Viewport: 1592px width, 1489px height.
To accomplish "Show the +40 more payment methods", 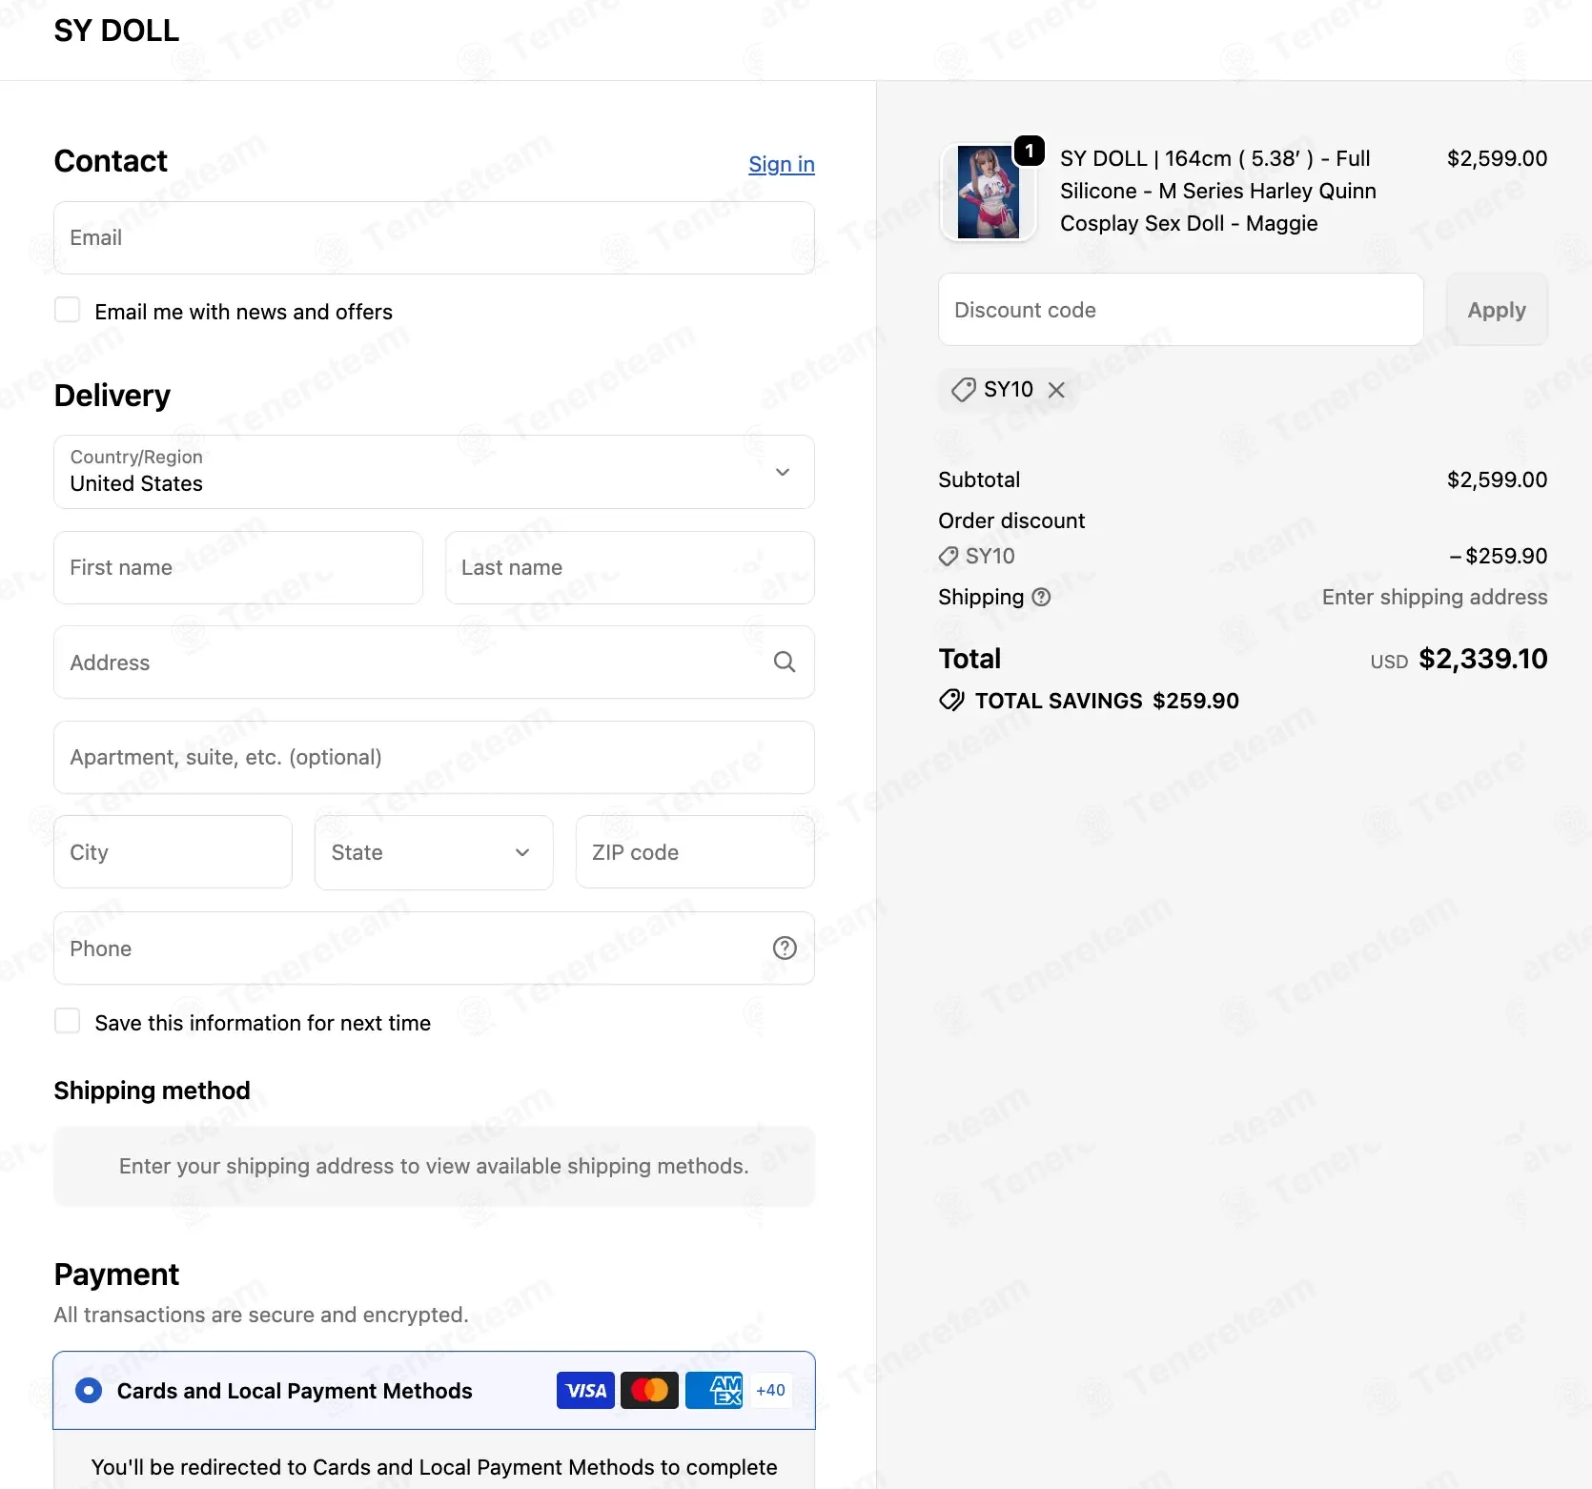I will point(770,1391).
